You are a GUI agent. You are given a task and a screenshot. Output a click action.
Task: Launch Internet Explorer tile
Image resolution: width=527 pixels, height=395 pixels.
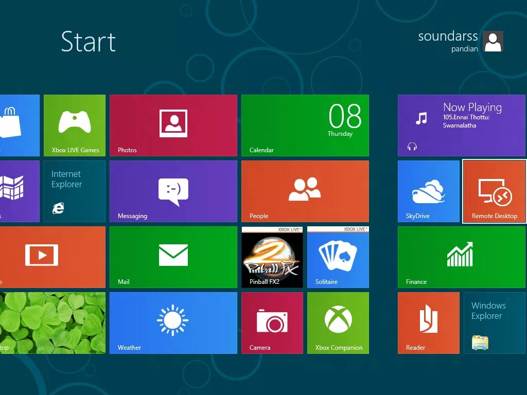click(75, 191)
